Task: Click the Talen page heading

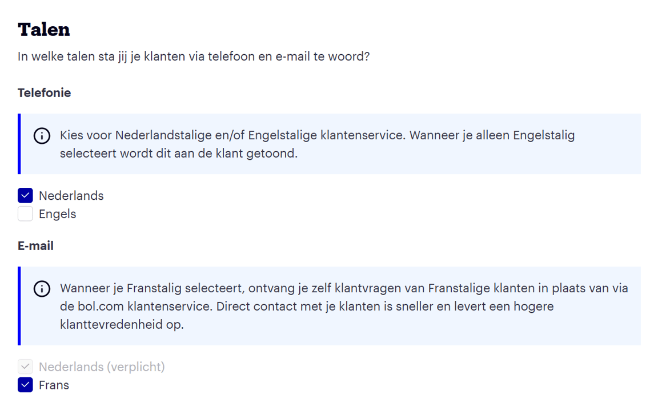Action: click(44, 29)
